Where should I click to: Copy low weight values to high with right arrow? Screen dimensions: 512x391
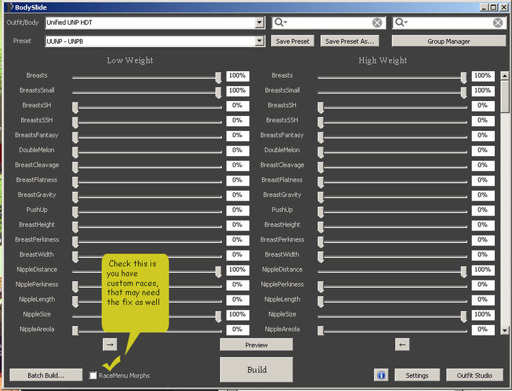pyautogui.click(x=110, y=345)
